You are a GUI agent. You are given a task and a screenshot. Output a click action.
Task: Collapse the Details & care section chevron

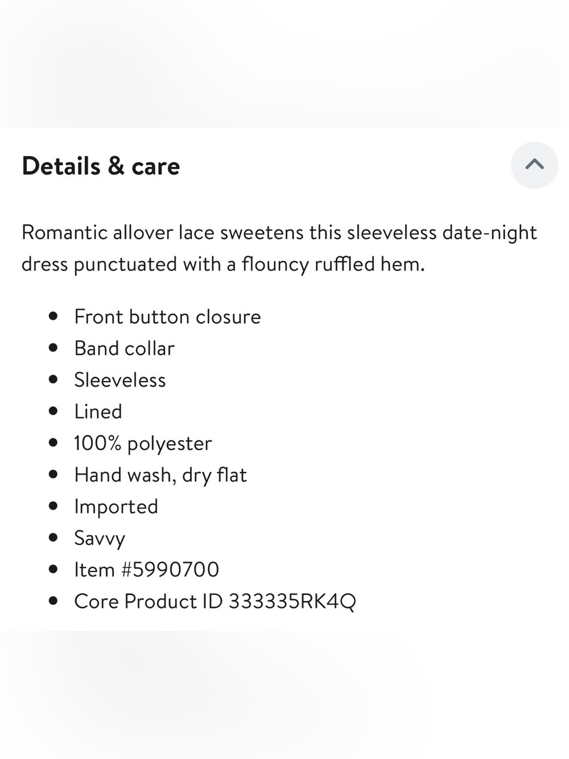534,165
